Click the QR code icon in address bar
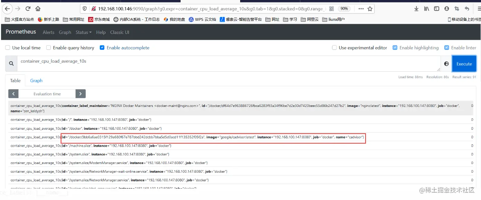Viewport: 481px width, 200px height. coord(332,9)
